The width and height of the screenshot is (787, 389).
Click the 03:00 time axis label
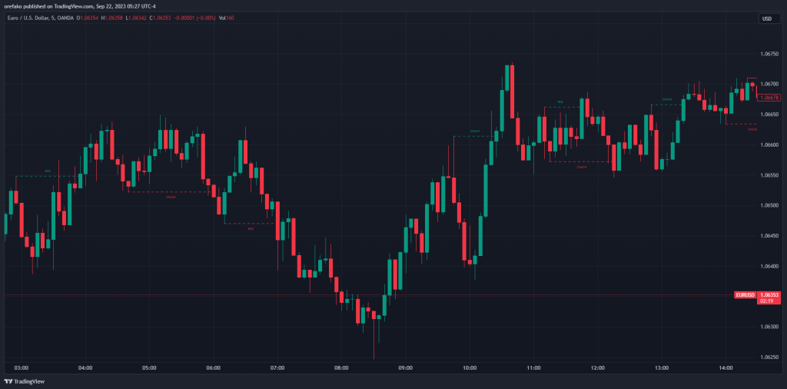pos(22,368)
